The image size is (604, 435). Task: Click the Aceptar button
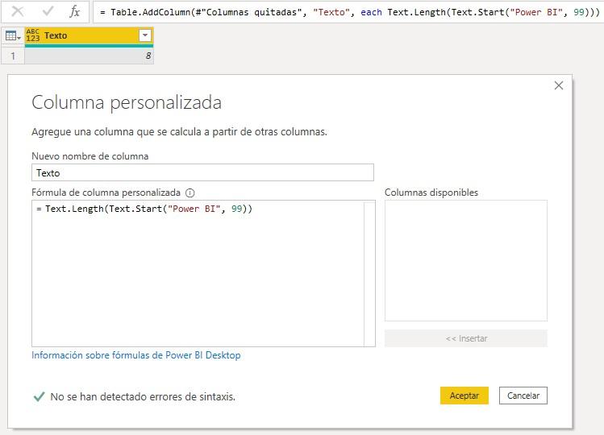coord(464,396)
